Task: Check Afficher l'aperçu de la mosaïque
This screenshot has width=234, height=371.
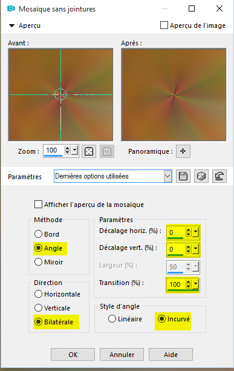Action: tap(38, 205)
